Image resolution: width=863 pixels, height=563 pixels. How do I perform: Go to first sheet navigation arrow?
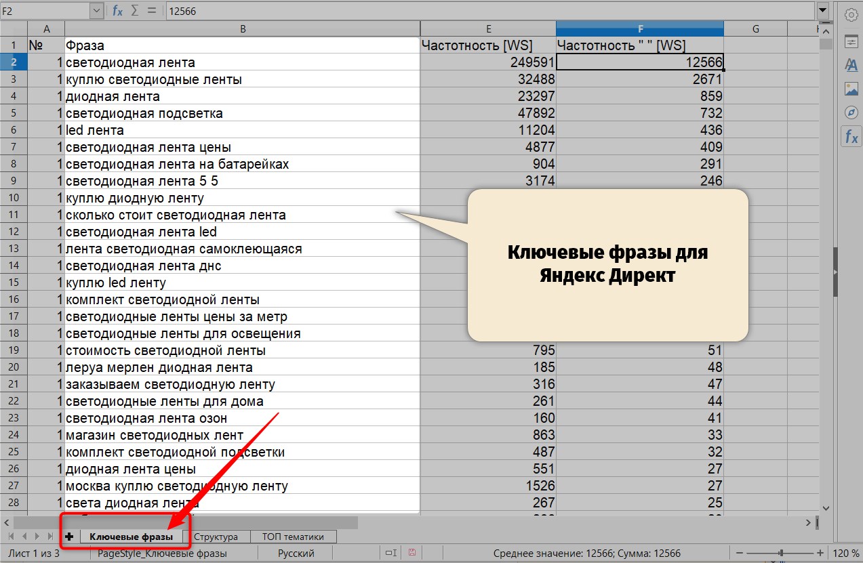(x=12, y=537)
